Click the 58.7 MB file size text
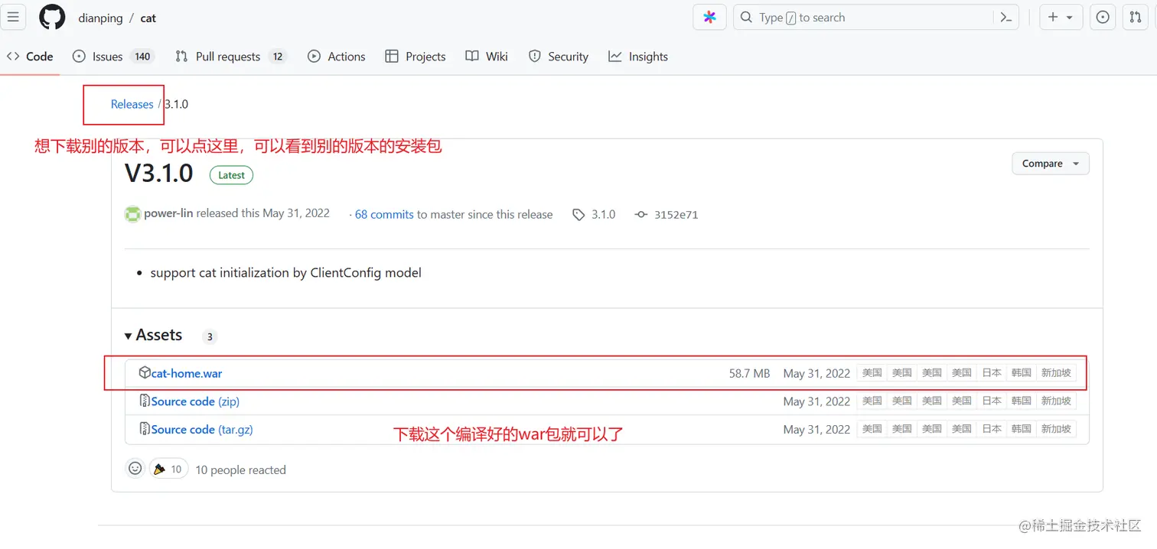This screenshot has width=1157, height=549. [749, 373]
